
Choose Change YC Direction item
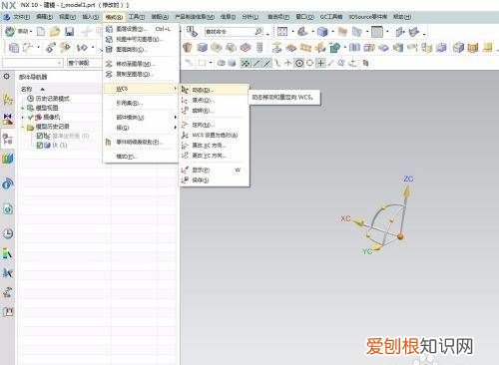pyautogui.click(x=215, y=156)
